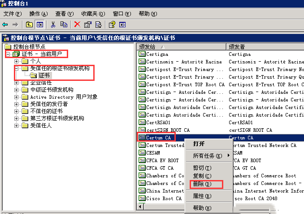Image resolution: width=304 pixels, height=214 pixels.
Task: Open Properties via the toolbar icon
Action: point(87,25)
